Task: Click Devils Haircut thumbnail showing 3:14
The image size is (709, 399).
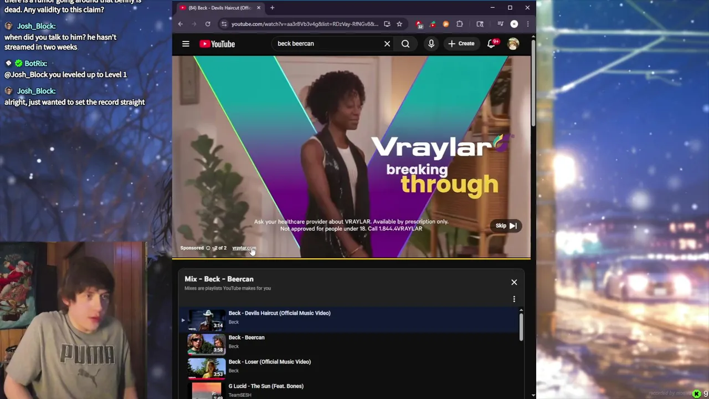Action: click(x=207, y=320)
